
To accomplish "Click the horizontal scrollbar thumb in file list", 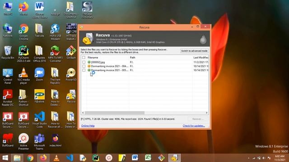I will (115, 113).
